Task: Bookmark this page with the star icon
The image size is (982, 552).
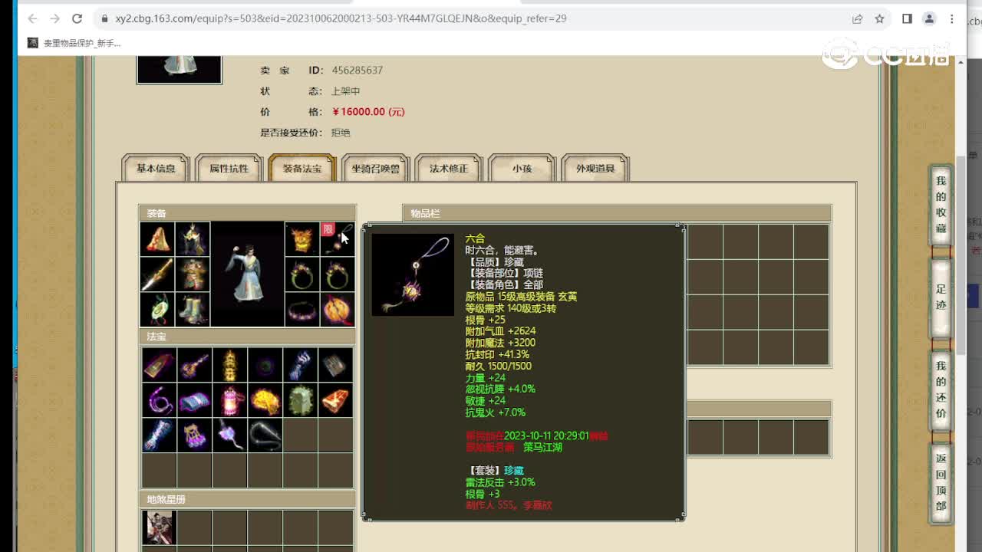Action: [x=880, y=18]
